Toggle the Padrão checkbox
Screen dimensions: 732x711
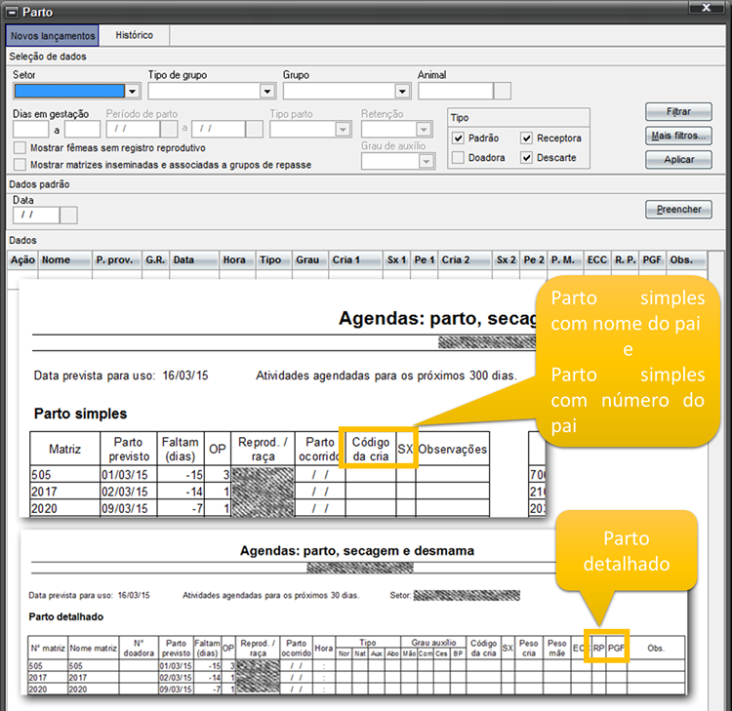pos(458,138)
